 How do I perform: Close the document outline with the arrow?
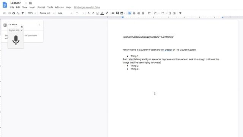coord(39,25)
